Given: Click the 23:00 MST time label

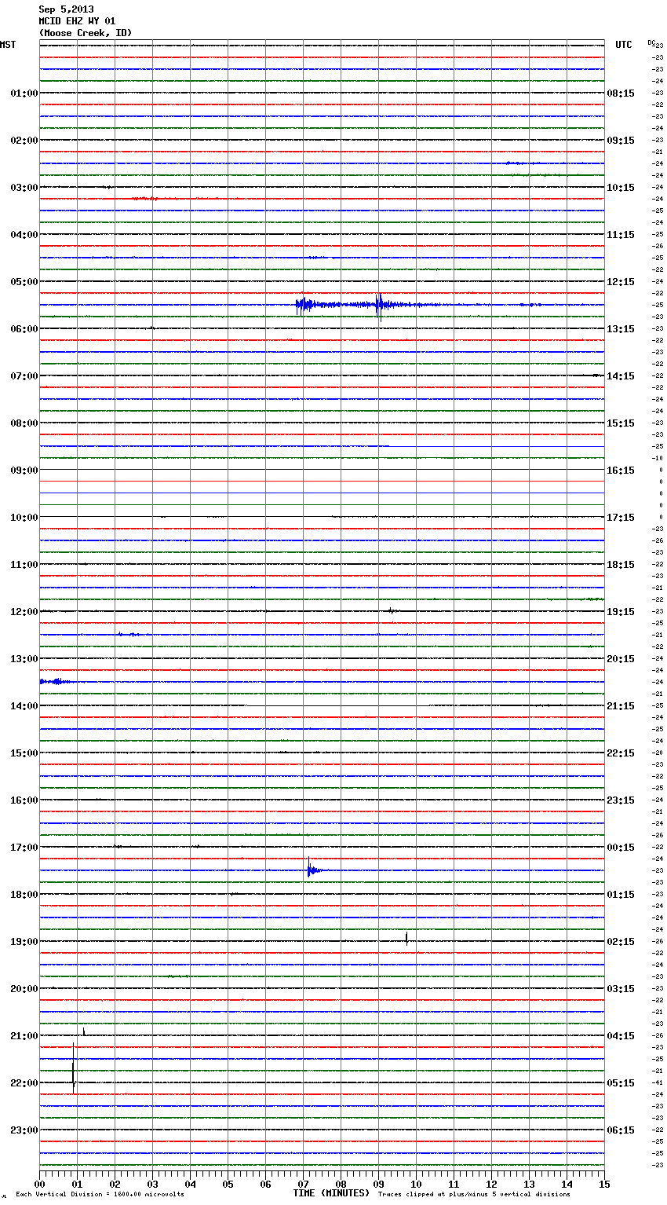Looking at the screenshot, I should 24,1130.
